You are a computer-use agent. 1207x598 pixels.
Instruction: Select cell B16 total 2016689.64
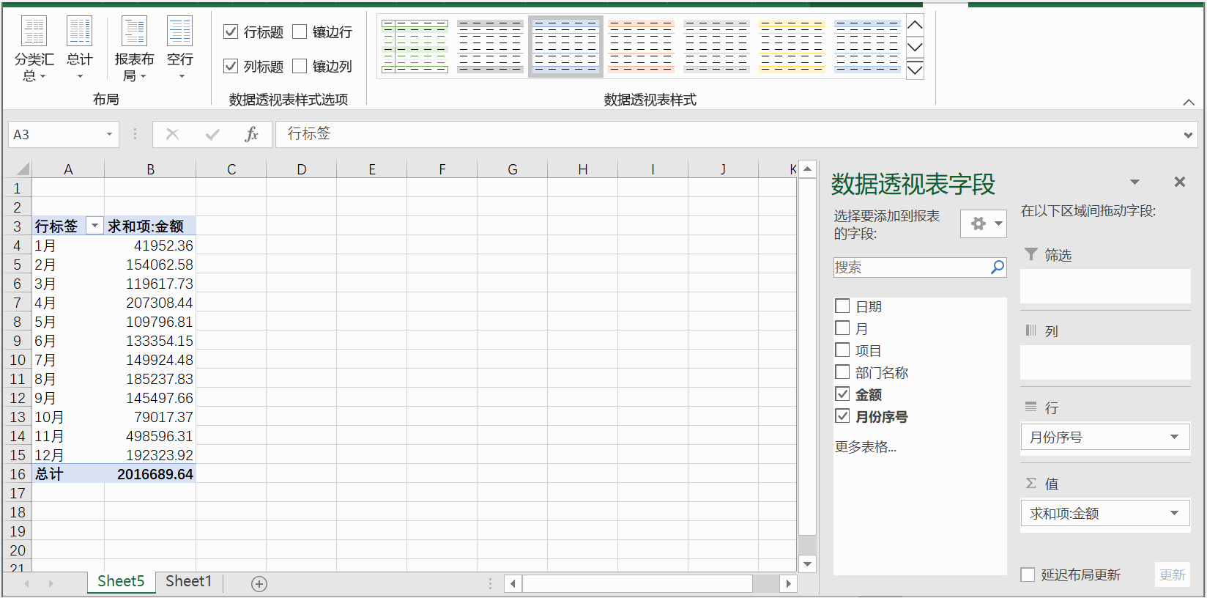(150, 474)
